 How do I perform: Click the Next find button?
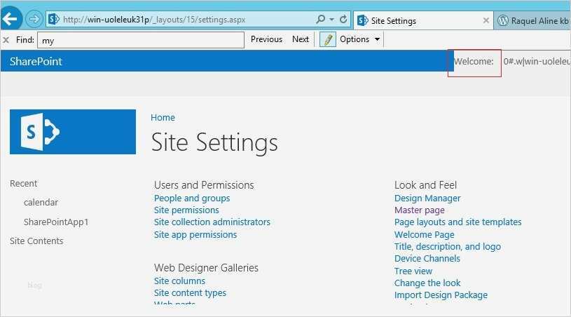301,39
